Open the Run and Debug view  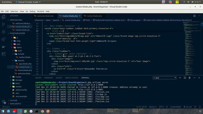pyautogui.click(x=3, y=32)
